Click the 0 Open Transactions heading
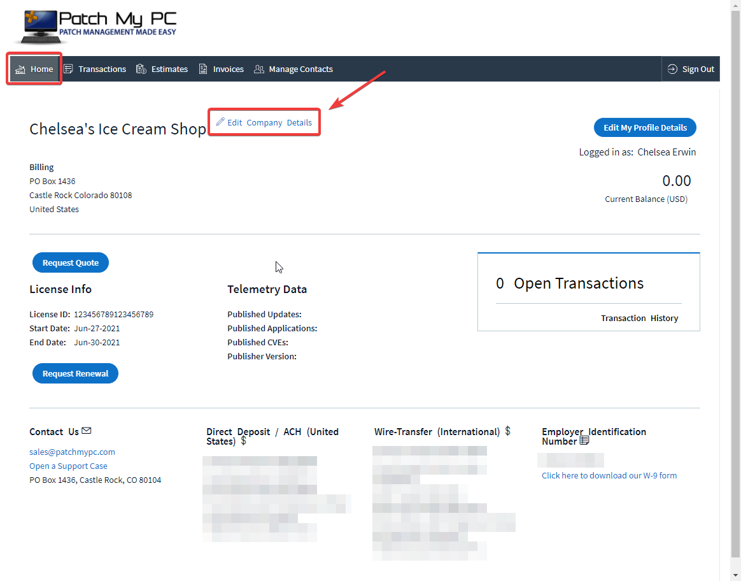 pos(570,283)
